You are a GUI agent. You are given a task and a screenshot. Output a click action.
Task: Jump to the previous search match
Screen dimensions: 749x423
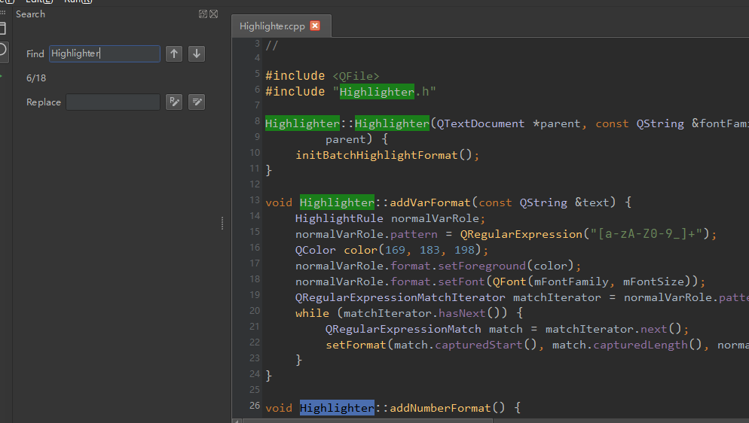click(174, 53)
